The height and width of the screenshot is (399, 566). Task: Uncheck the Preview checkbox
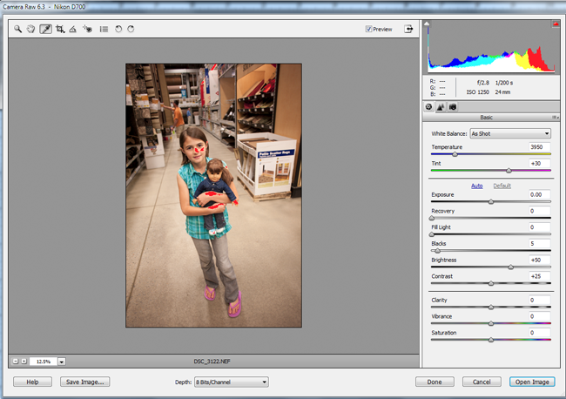[369, 29]
